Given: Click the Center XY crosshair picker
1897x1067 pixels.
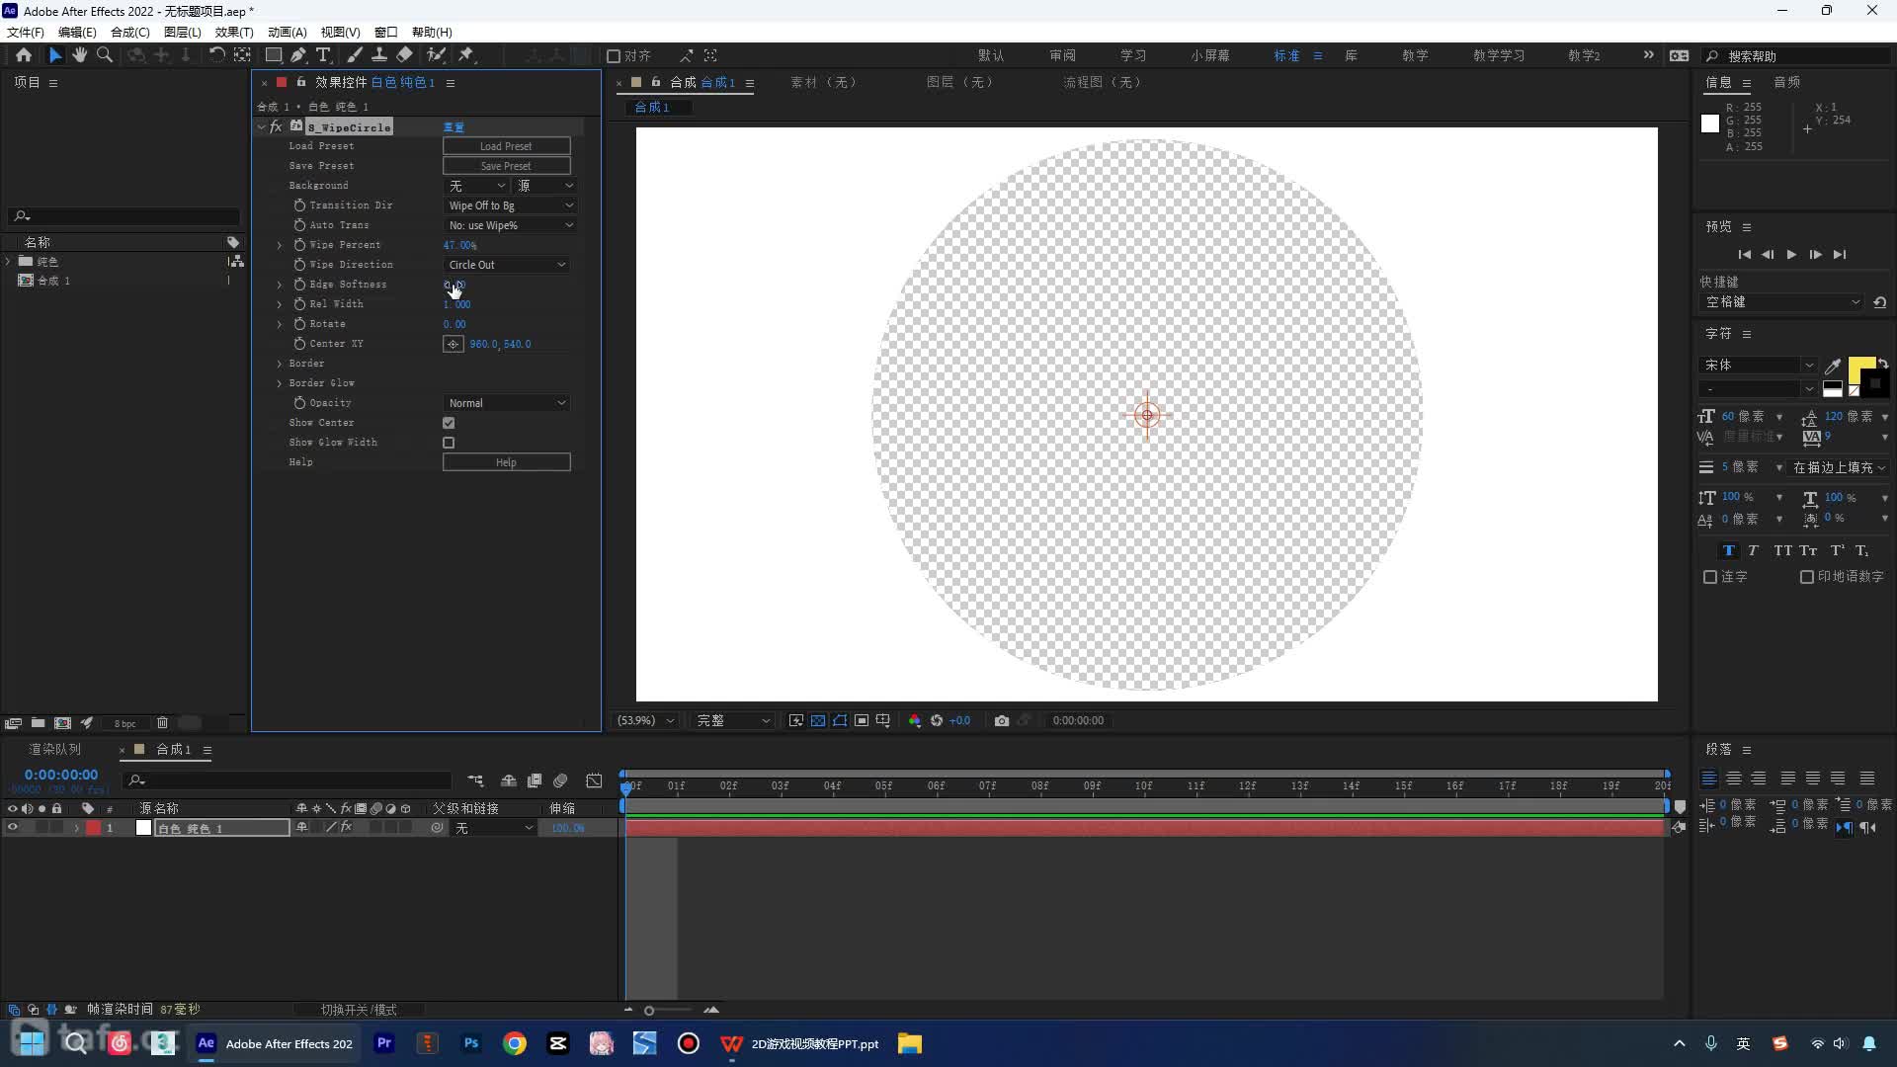Looking at the screenshot, I should click(x=453, y=344).
